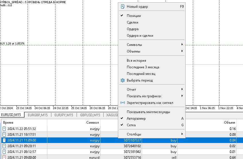Viewport: 243px width, 159px height.
Task: Click the gear icon beside Выбрать период
Action: 123,80
